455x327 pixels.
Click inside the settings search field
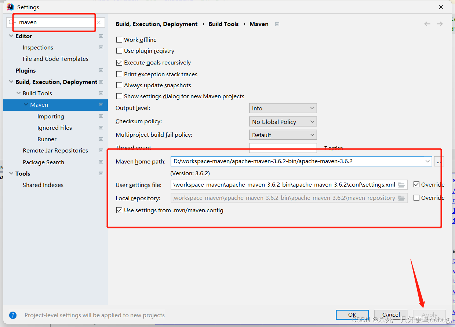(x=55, y=22)
